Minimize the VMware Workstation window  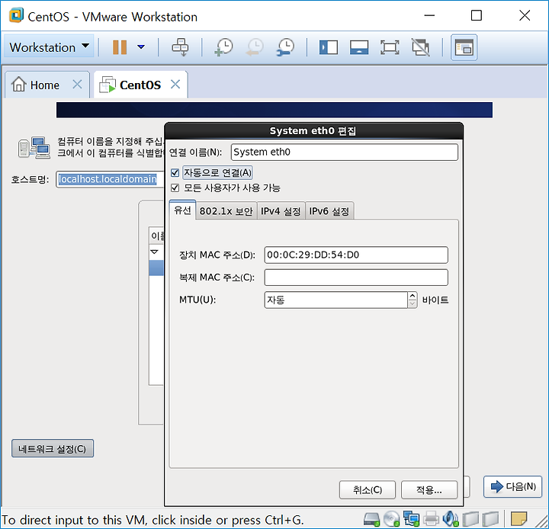[x=429, y=15]
